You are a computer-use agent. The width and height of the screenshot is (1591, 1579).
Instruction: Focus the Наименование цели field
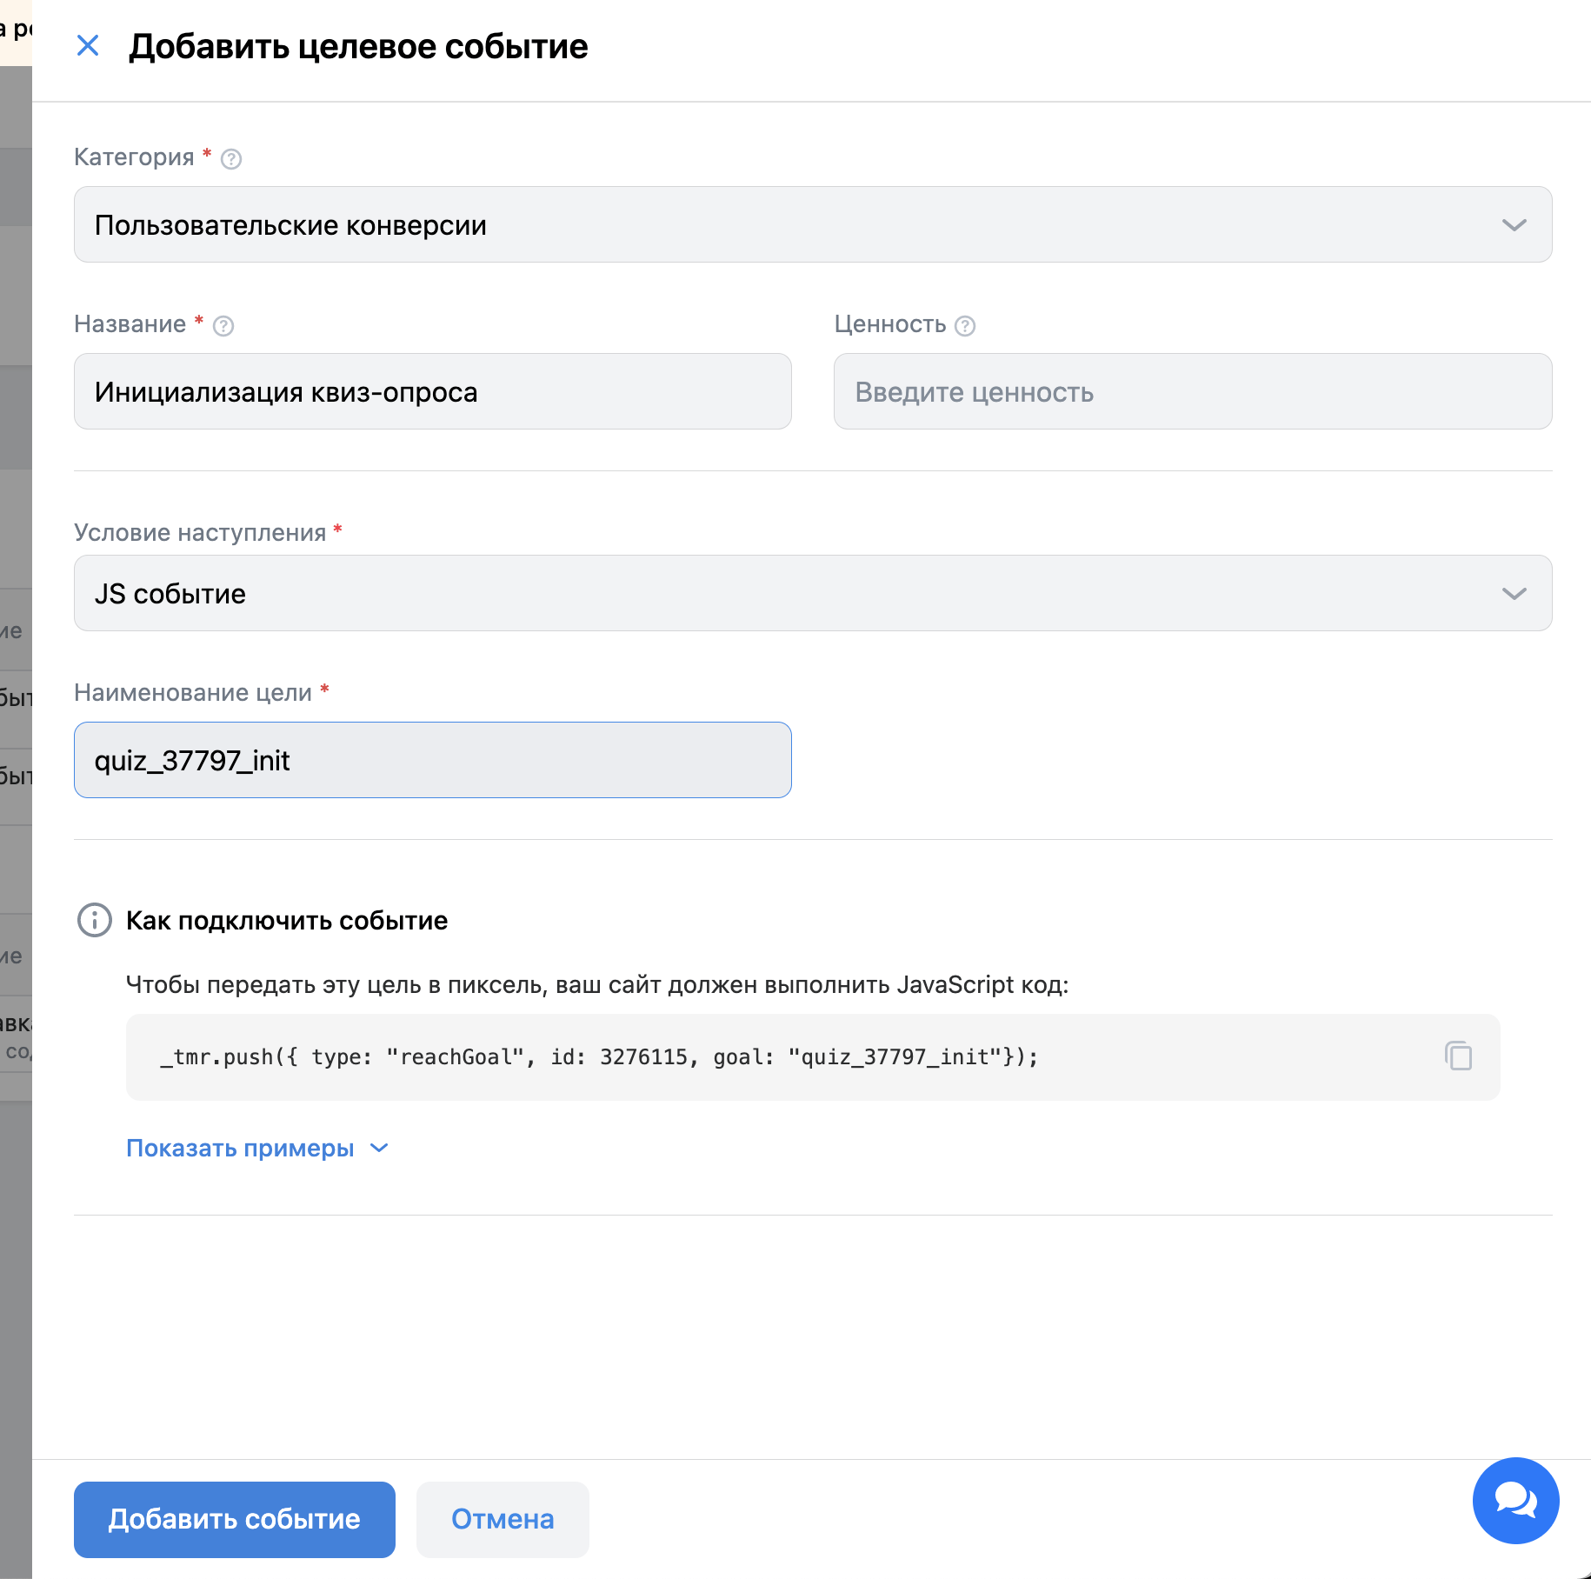433,760
